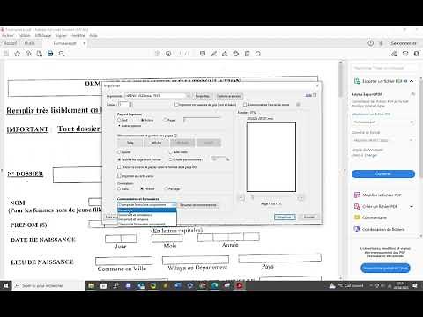Choose Document et annotations option

147,215
